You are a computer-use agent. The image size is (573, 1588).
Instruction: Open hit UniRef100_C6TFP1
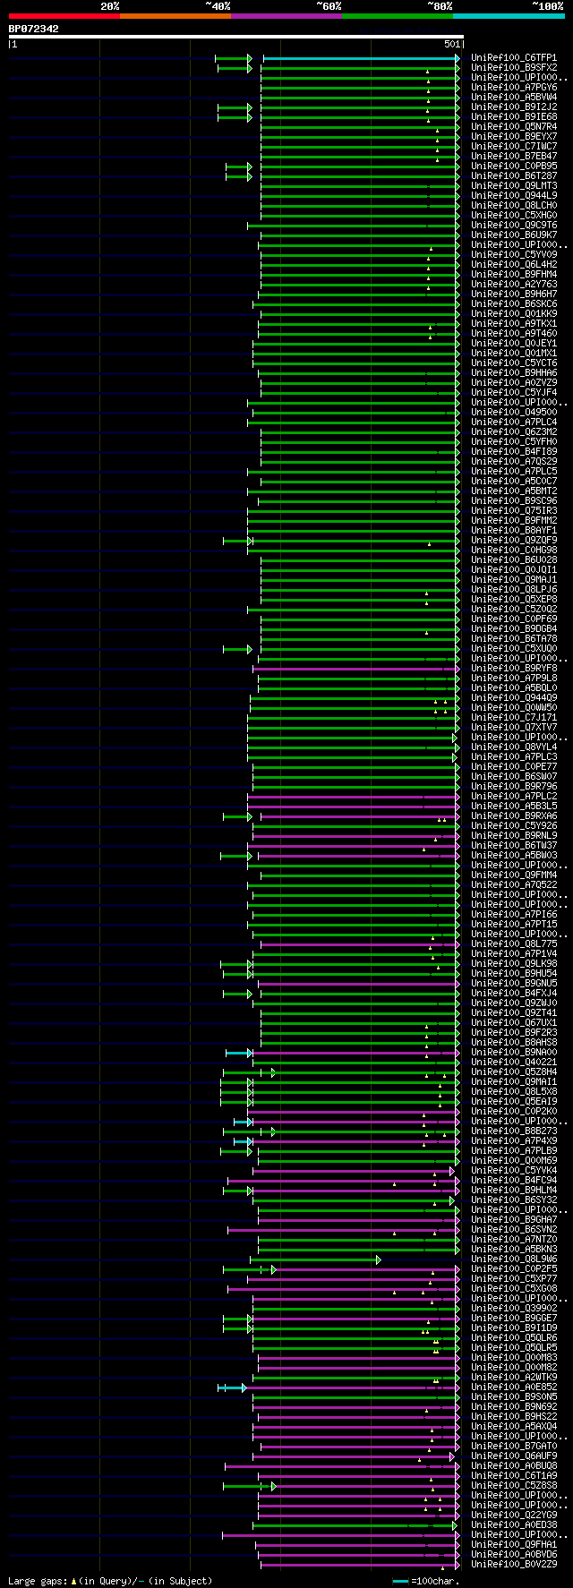point(514,57)
